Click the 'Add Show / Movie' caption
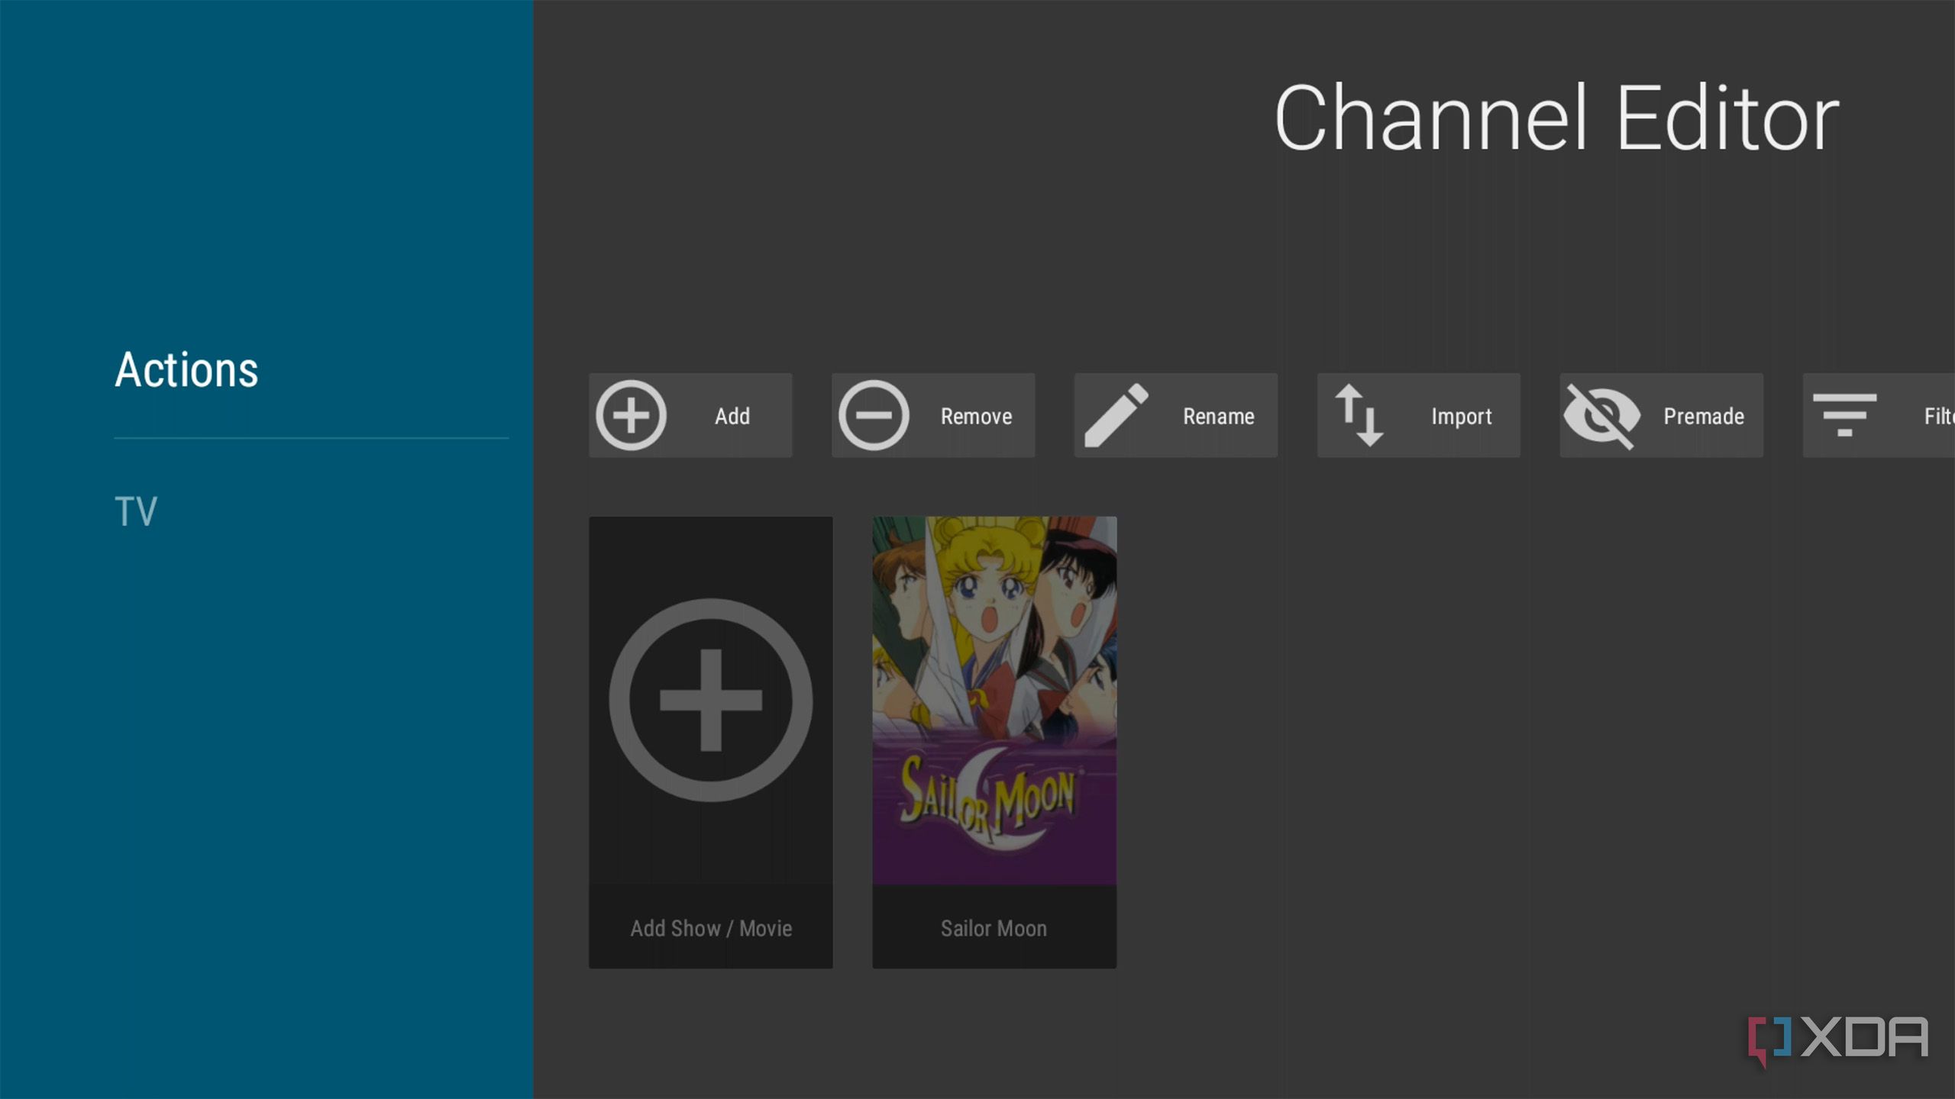This screenshot has height=1099, width=1955. point(711,928)
